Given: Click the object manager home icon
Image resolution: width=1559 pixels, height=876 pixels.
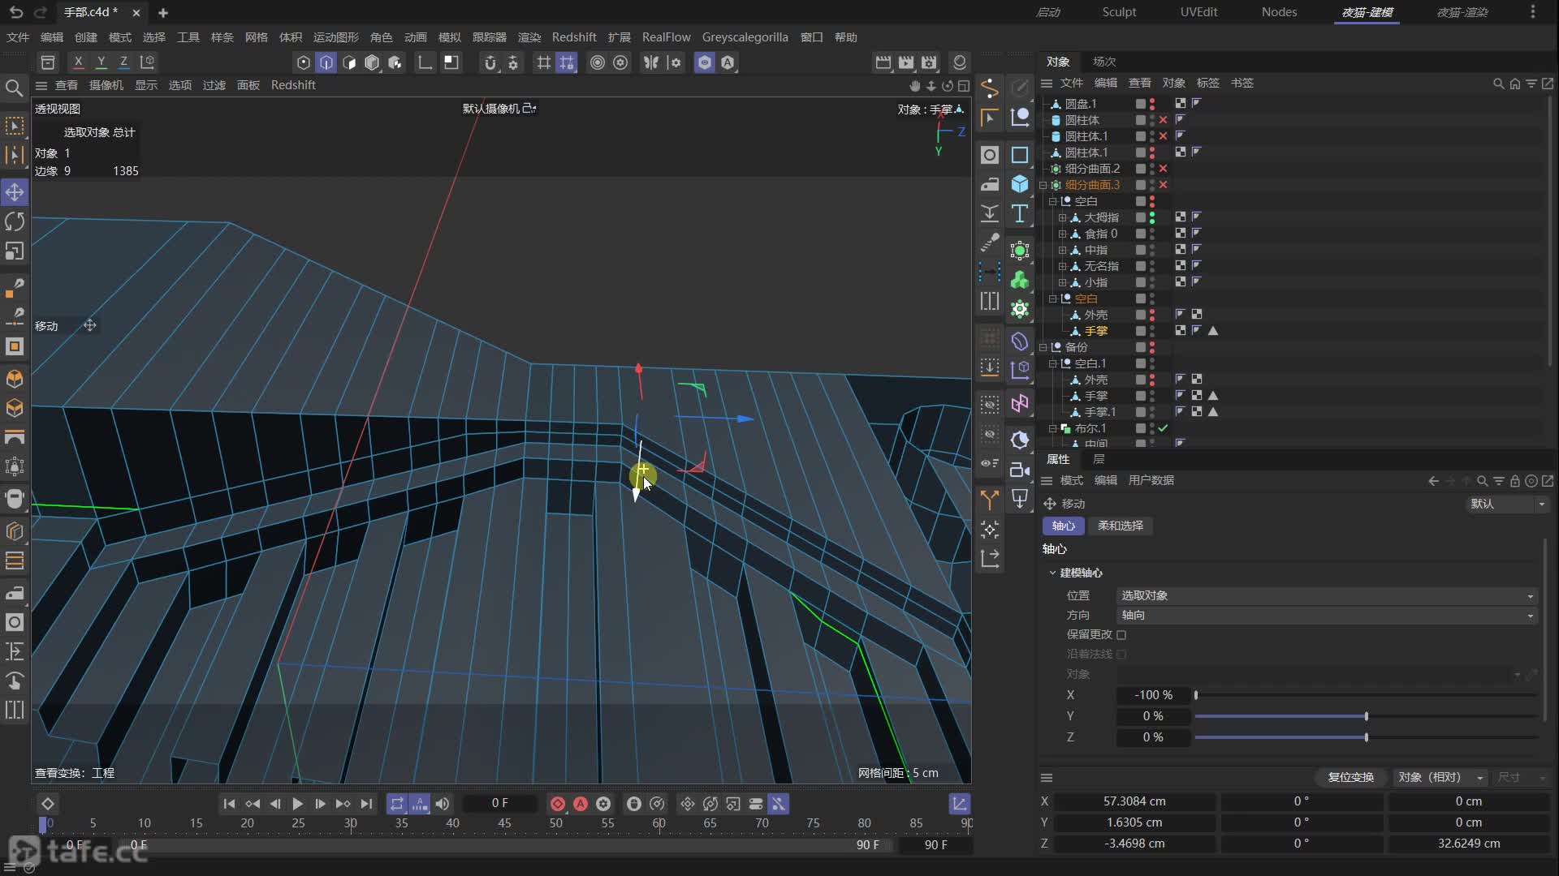Looking at the screenshot, I should [x=1514, y=84].
